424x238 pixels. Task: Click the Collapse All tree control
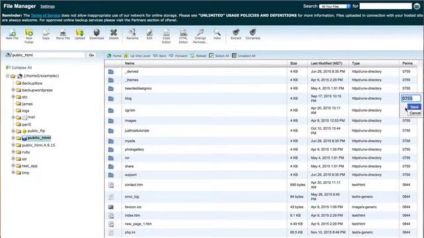(19, 67)
